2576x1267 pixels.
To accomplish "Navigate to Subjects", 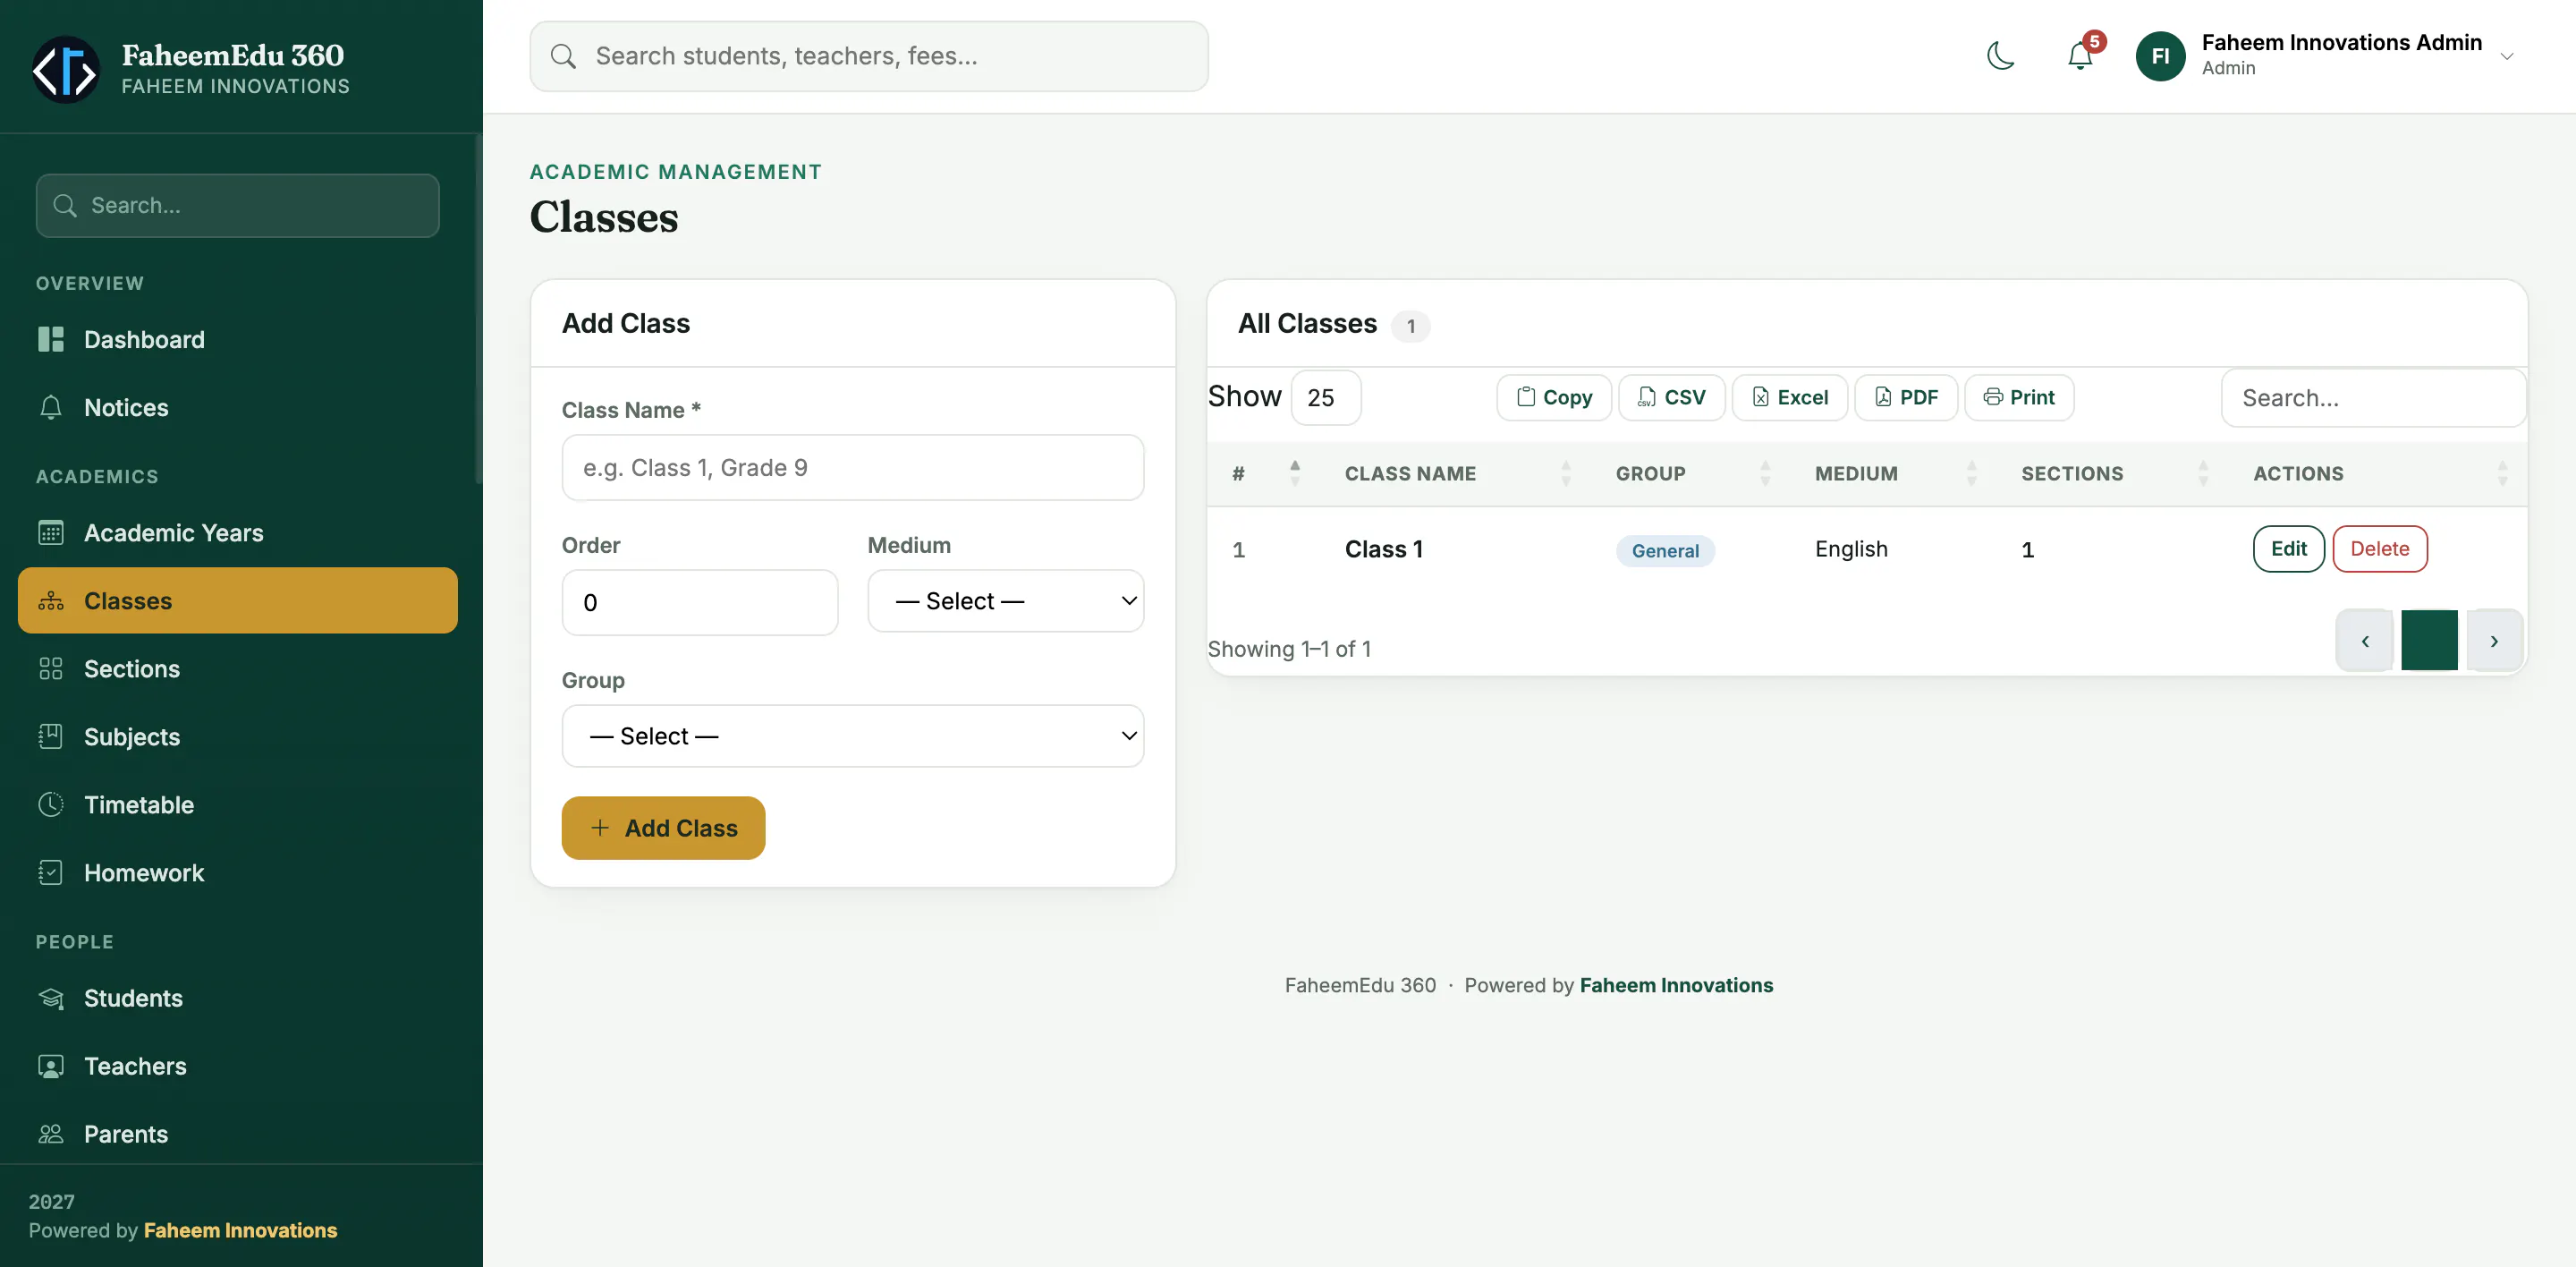I will [238, 737].
